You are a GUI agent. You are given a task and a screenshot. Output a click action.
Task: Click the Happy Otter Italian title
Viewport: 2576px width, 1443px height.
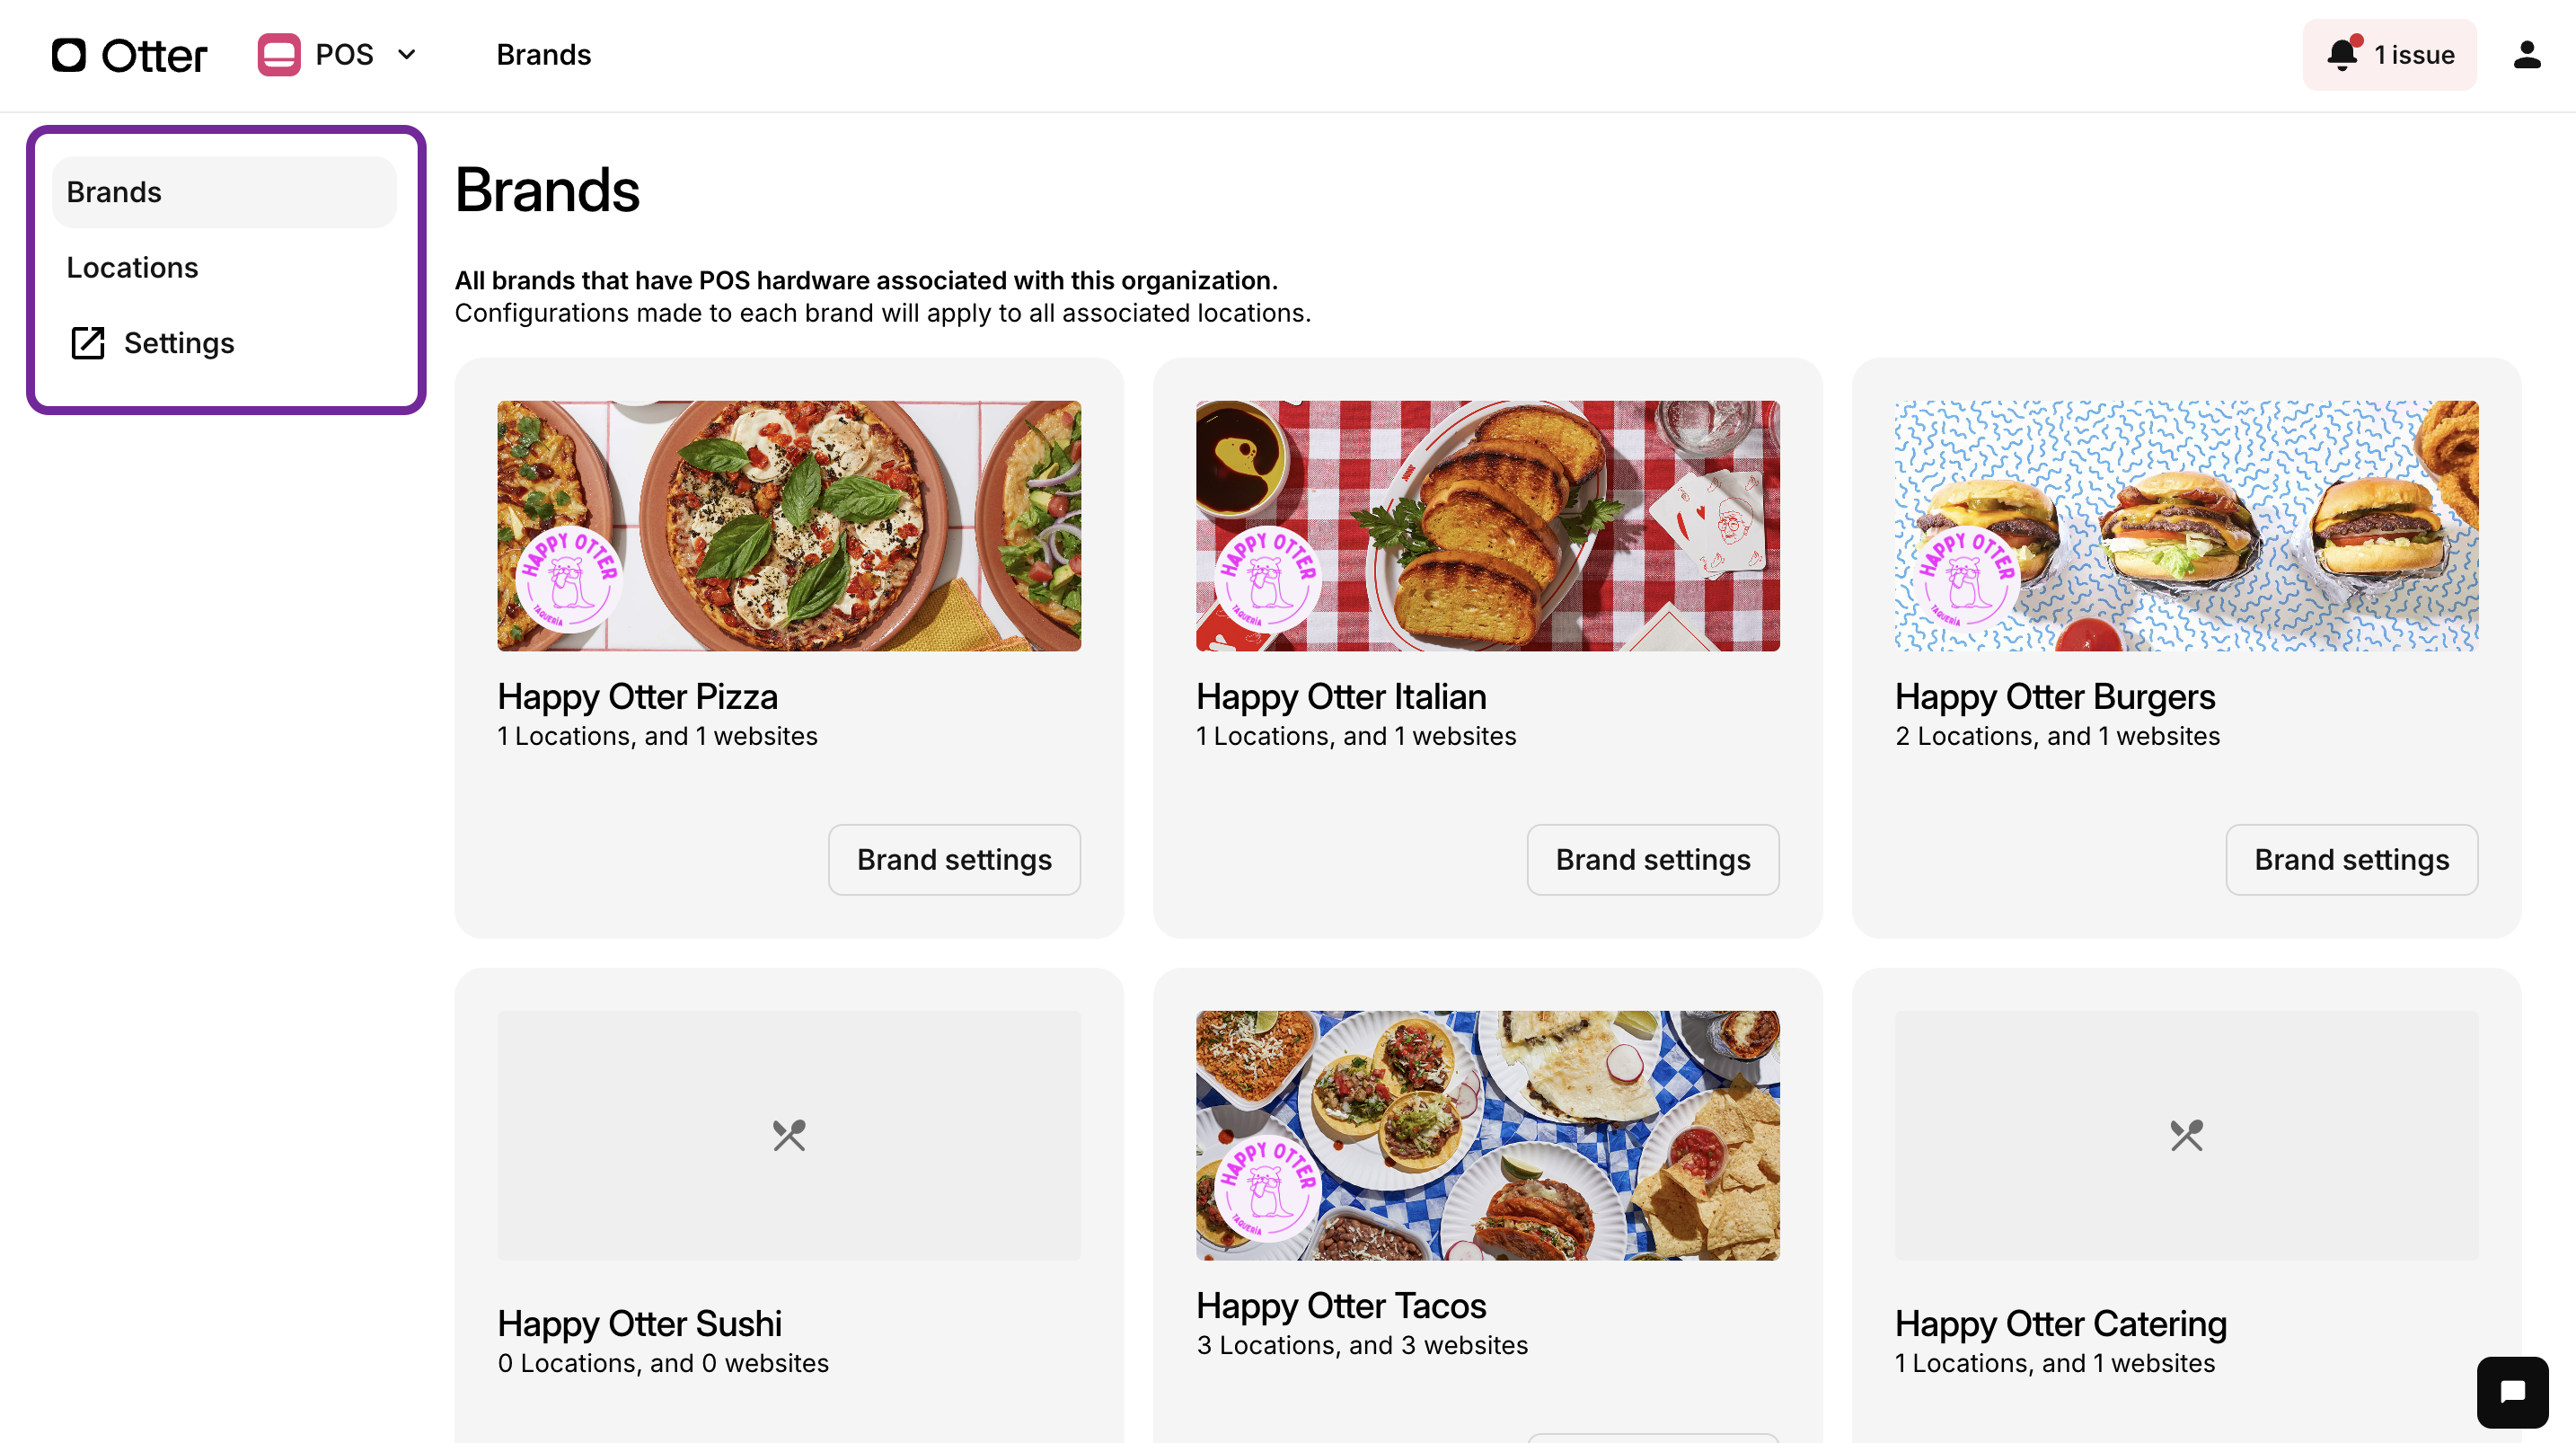[1341, 696]
